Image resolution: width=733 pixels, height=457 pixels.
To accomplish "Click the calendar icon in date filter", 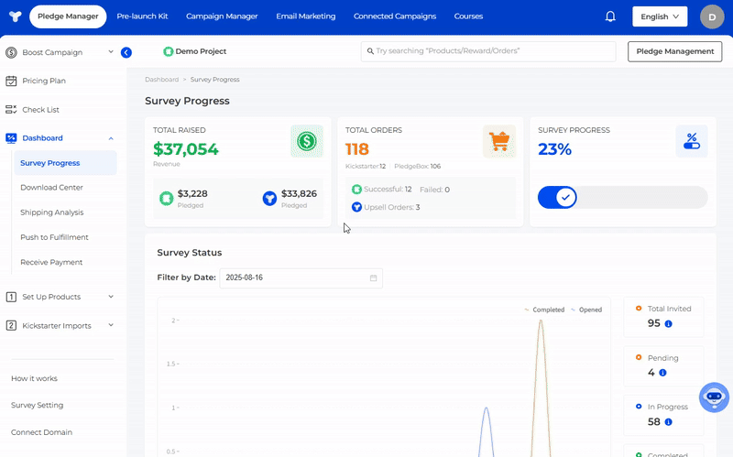I will coord(373,277).
